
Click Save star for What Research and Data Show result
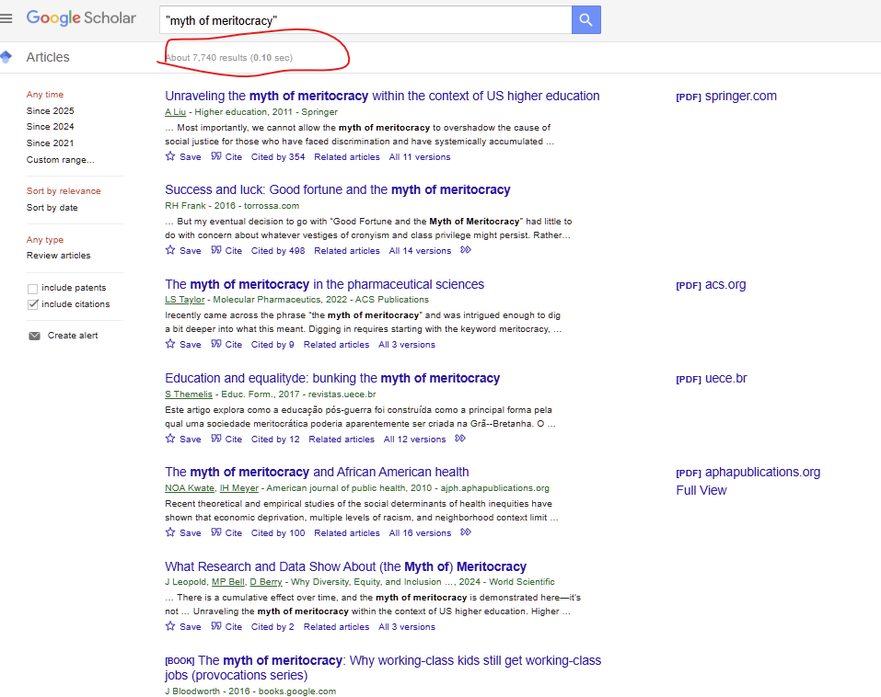(170, 625)
